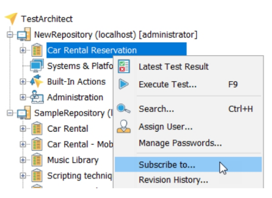
Task: Click the Assign User person icon
Action: (x=124, y=126)
